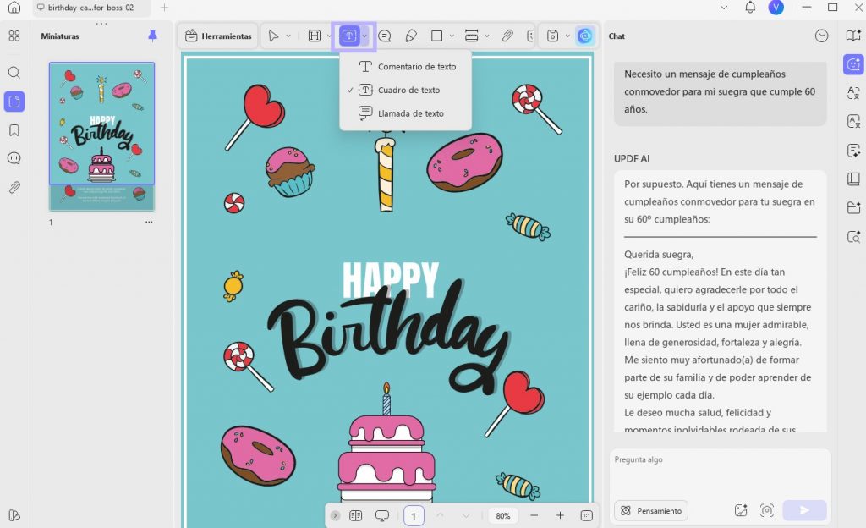Toggle the UPDF AI toolbar icon
Viewport: 866px width, 528px height.
point(585,36)
